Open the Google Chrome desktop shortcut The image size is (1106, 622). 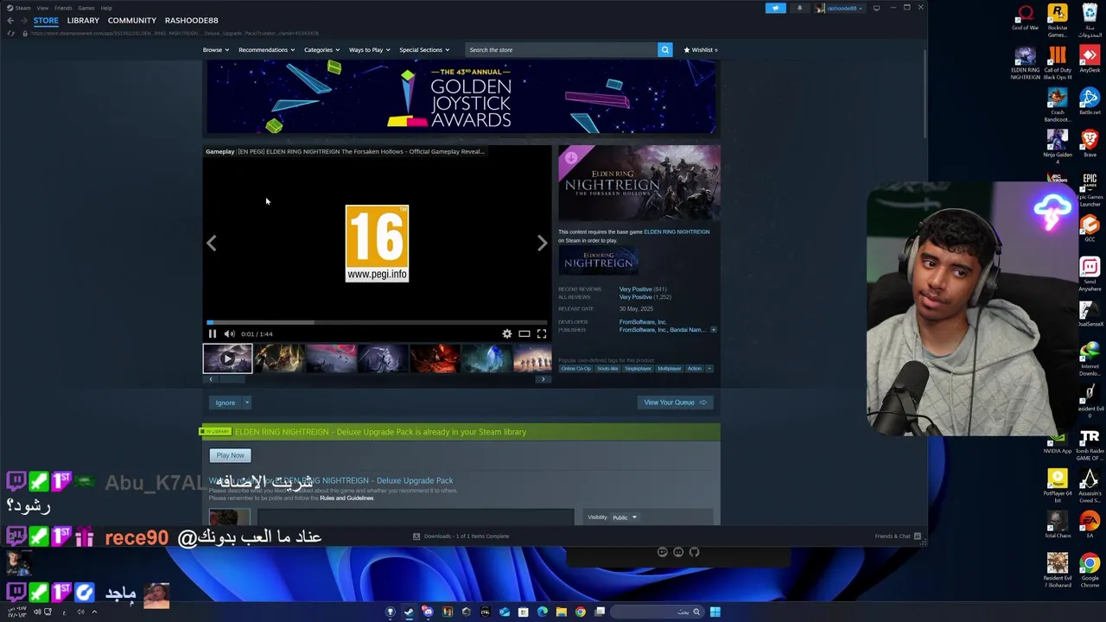pyautogui.click(x=1090, y=572)
